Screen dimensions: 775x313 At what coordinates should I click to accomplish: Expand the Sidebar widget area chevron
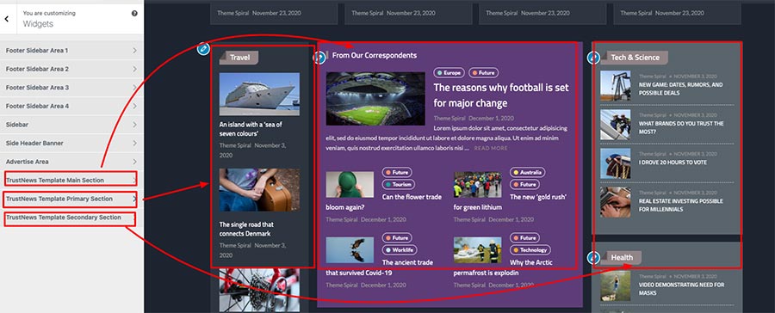134,125
